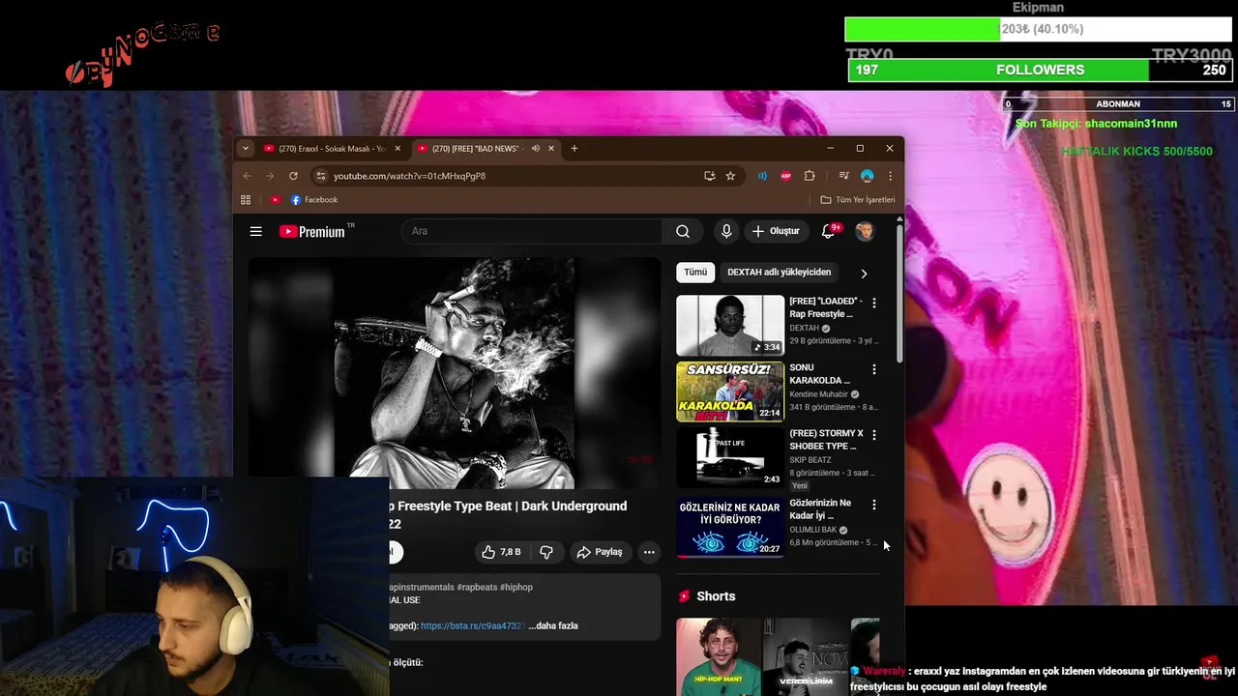Go back to the previous page
Viewport: 1238px width, 696px height.
click(247, 176)
